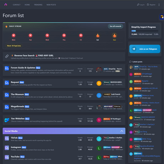Click the Forum Guide & Updates forum icon
Screen dimensions: 164x164
[x=7, y=68]
